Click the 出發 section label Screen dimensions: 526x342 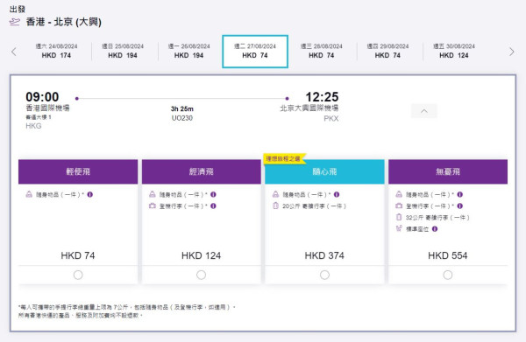(18, 9)
